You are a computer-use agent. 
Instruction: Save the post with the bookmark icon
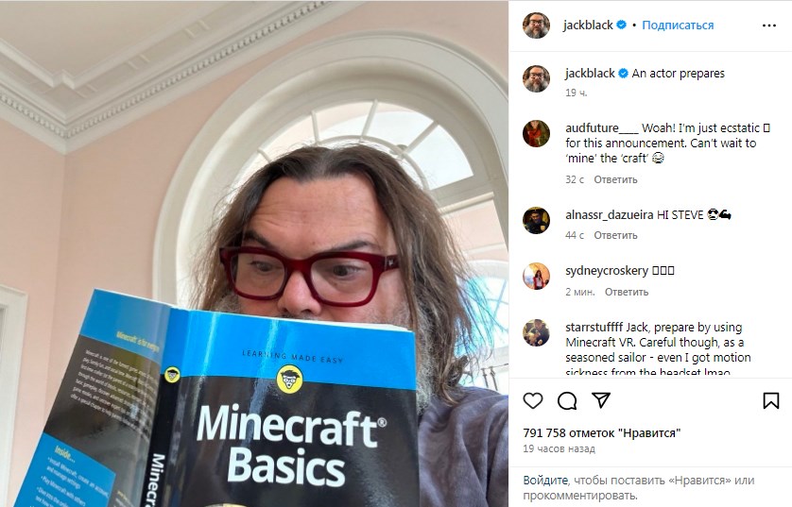point(771,401)
